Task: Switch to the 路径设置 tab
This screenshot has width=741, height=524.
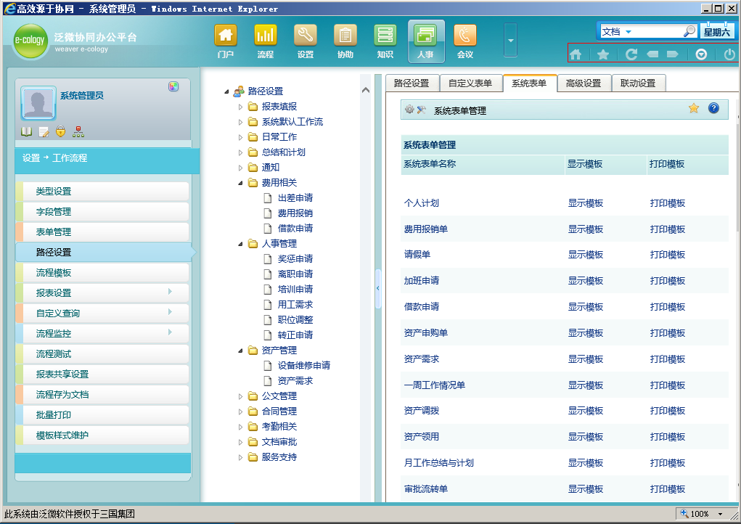Action: tap(412, 83)
